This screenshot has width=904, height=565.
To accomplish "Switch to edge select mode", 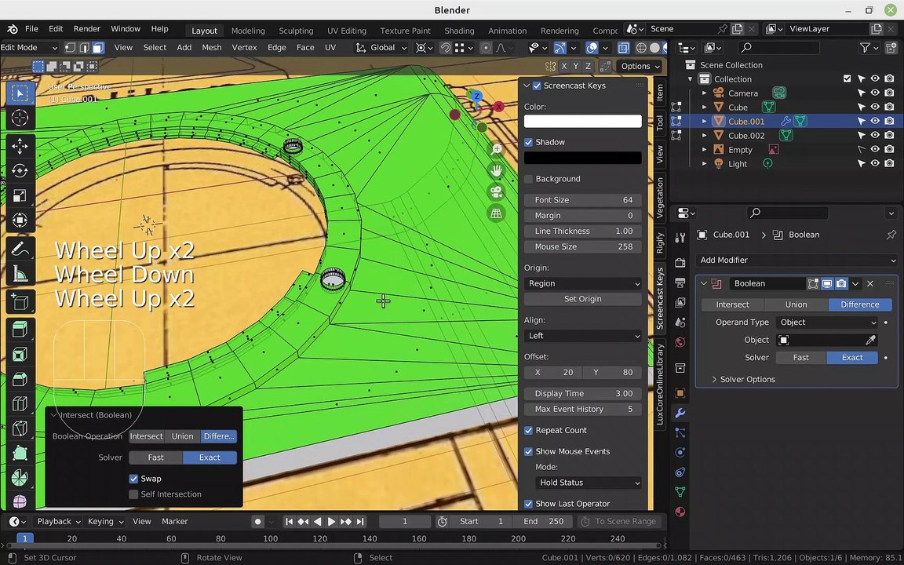I will [x=84, y=48].
